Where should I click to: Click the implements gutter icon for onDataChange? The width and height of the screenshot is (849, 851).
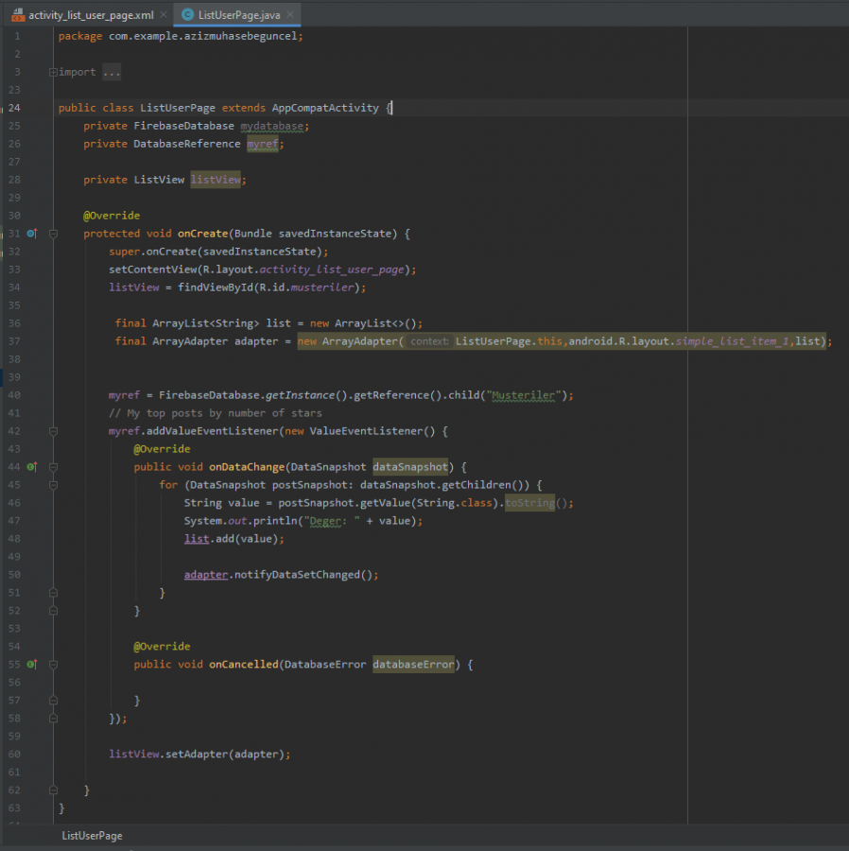(32, 467)
